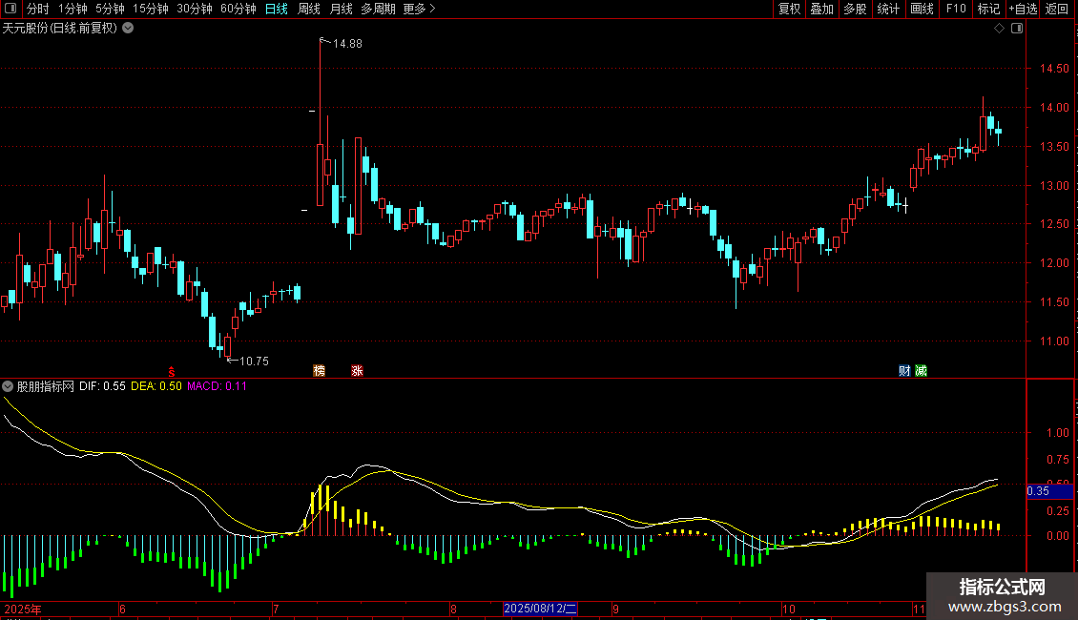Select the 5分钟 period tab

tap(110, 9)
